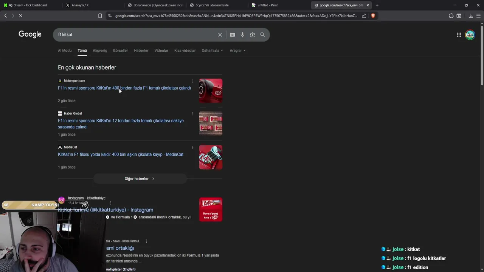
Task: Clear the Google search box
Action: pos(220,35)
